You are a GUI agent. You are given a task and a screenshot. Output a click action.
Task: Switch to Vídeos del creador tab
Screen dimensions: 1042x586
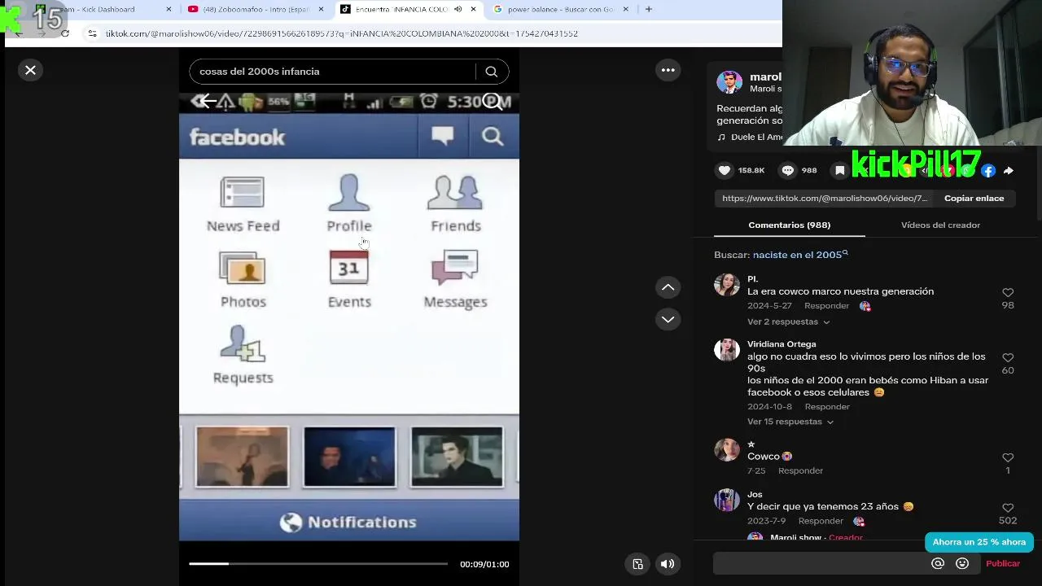(940, 225)
